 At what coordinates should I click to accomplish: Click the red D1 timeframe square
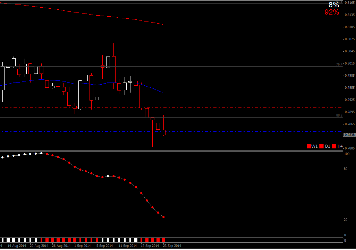coord(321,146)
